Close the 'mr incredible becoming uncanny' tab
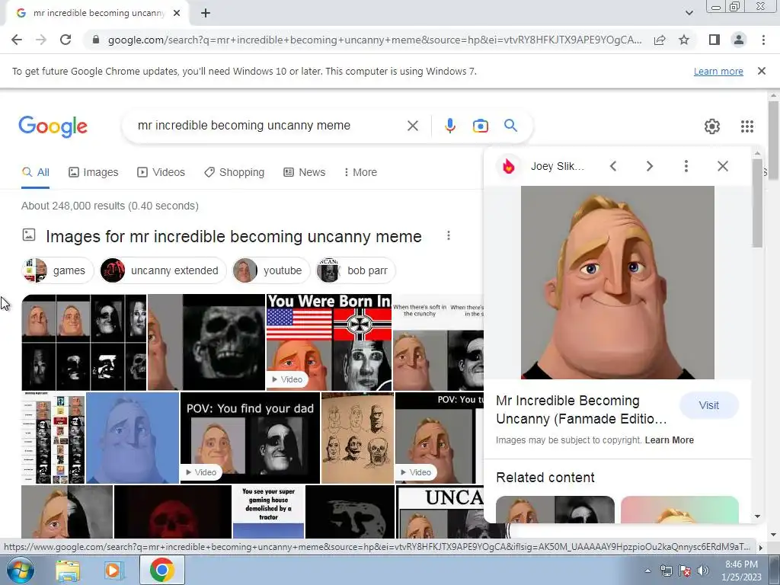Viewport: 780px width, 585px height. tap(177, 13)
